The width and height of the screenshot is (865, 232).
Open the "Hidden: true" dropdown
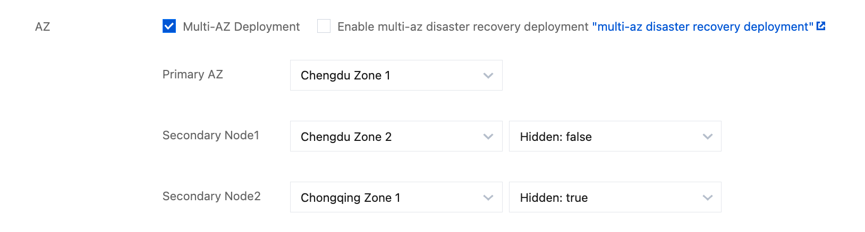pos(615,197)
